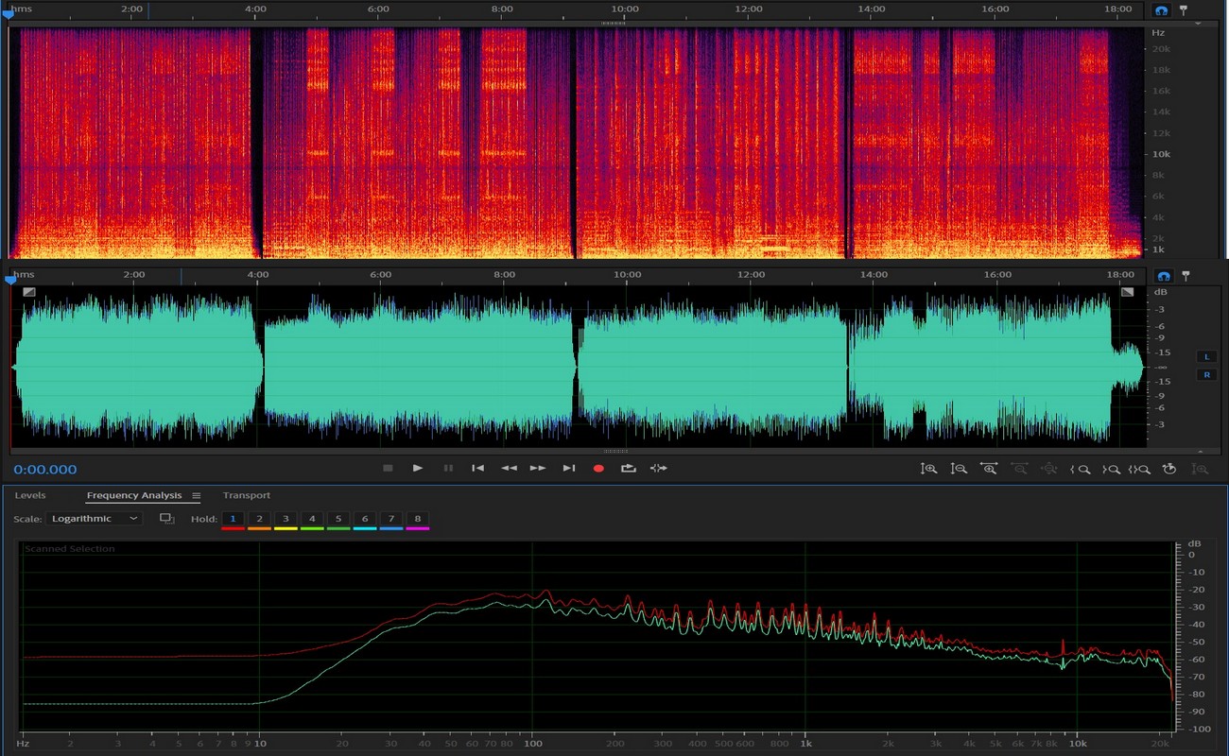
Task: Click Hold button 1
Action: 233,519
